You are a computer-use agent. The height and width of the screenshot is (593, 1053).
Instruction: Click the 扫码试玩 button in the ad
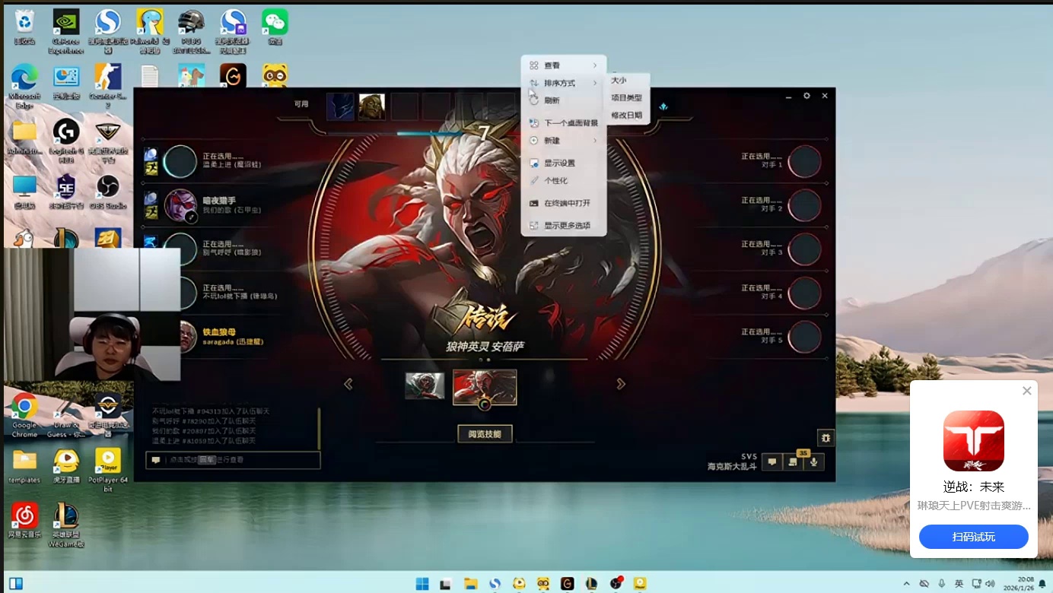(x=973, y=537)
